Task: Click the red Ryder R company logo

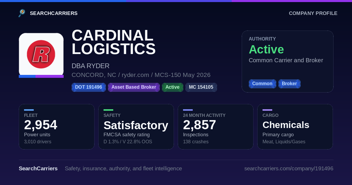Action: coord(41,54)
